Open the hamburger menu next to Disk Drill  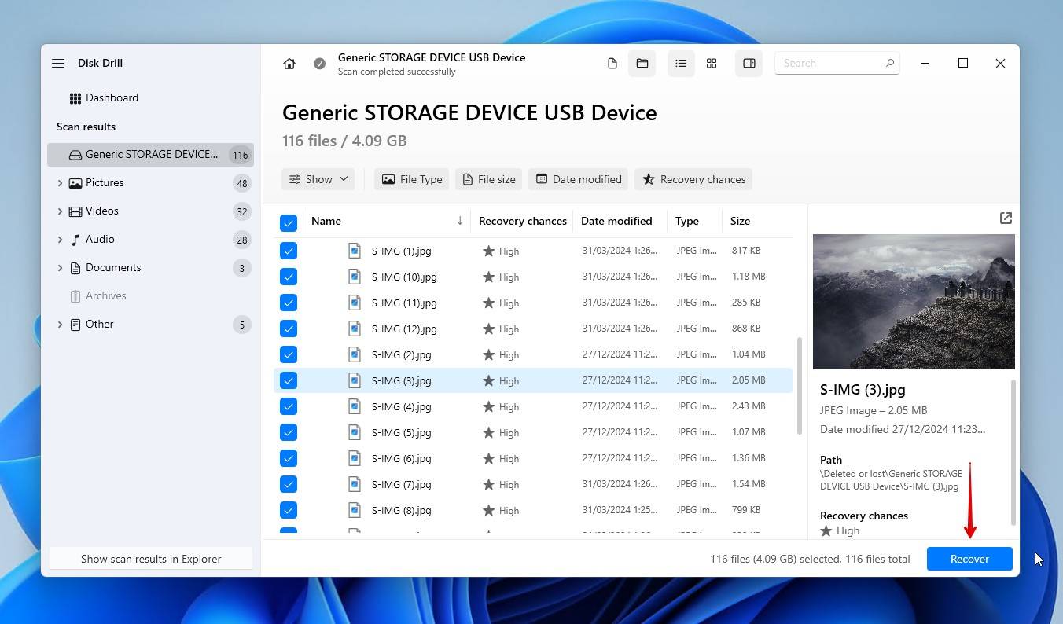pyautogui.click(x=58, y=63)
